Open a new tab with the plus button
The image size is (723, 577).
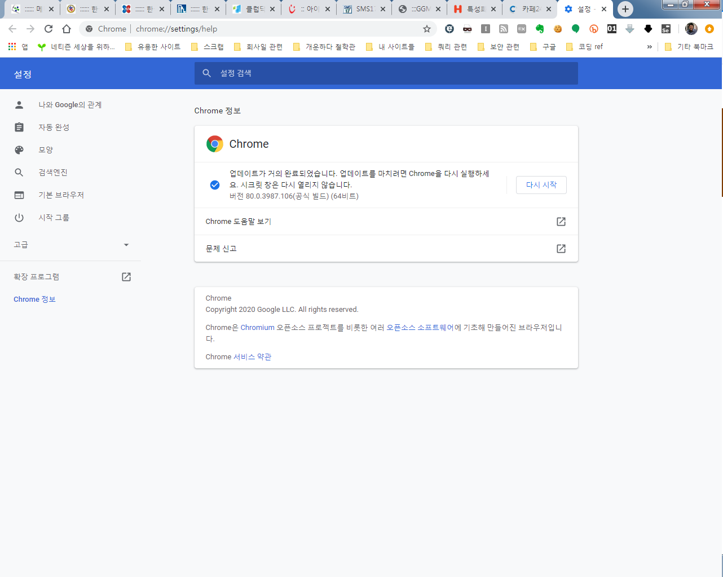625,9
